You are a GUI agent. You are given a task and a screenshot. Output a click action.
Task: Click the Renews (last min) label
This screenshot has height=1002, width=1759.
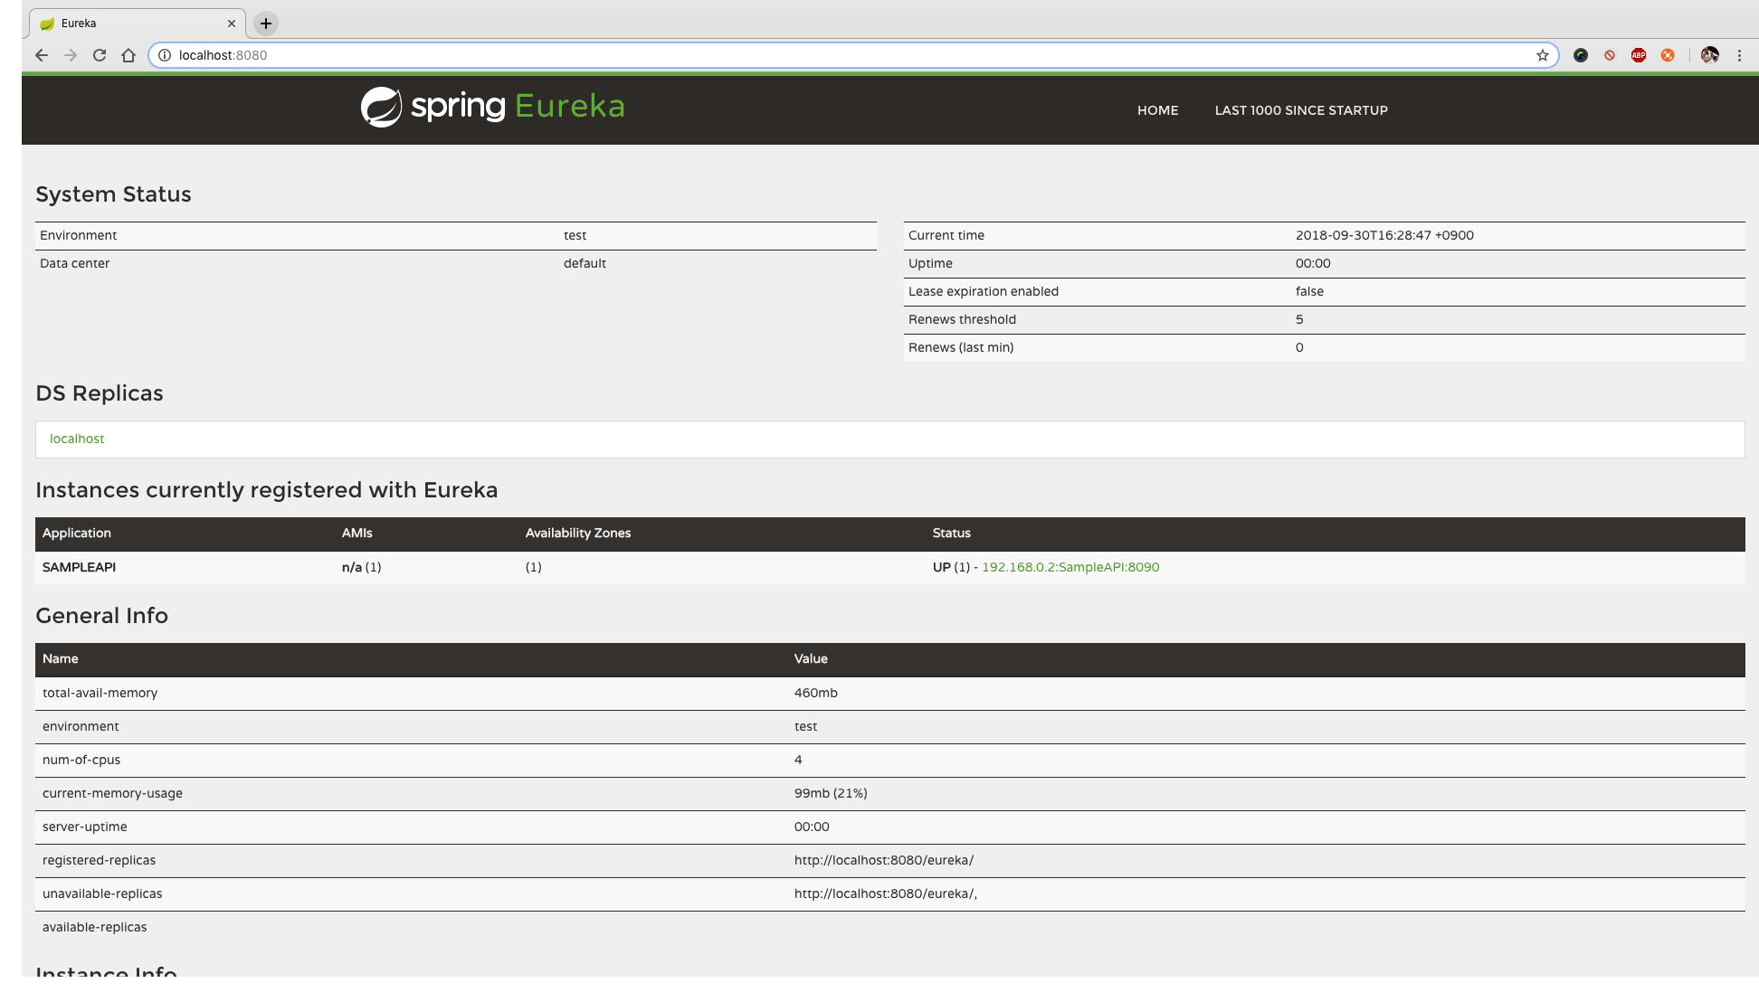[x=960, y=347]
